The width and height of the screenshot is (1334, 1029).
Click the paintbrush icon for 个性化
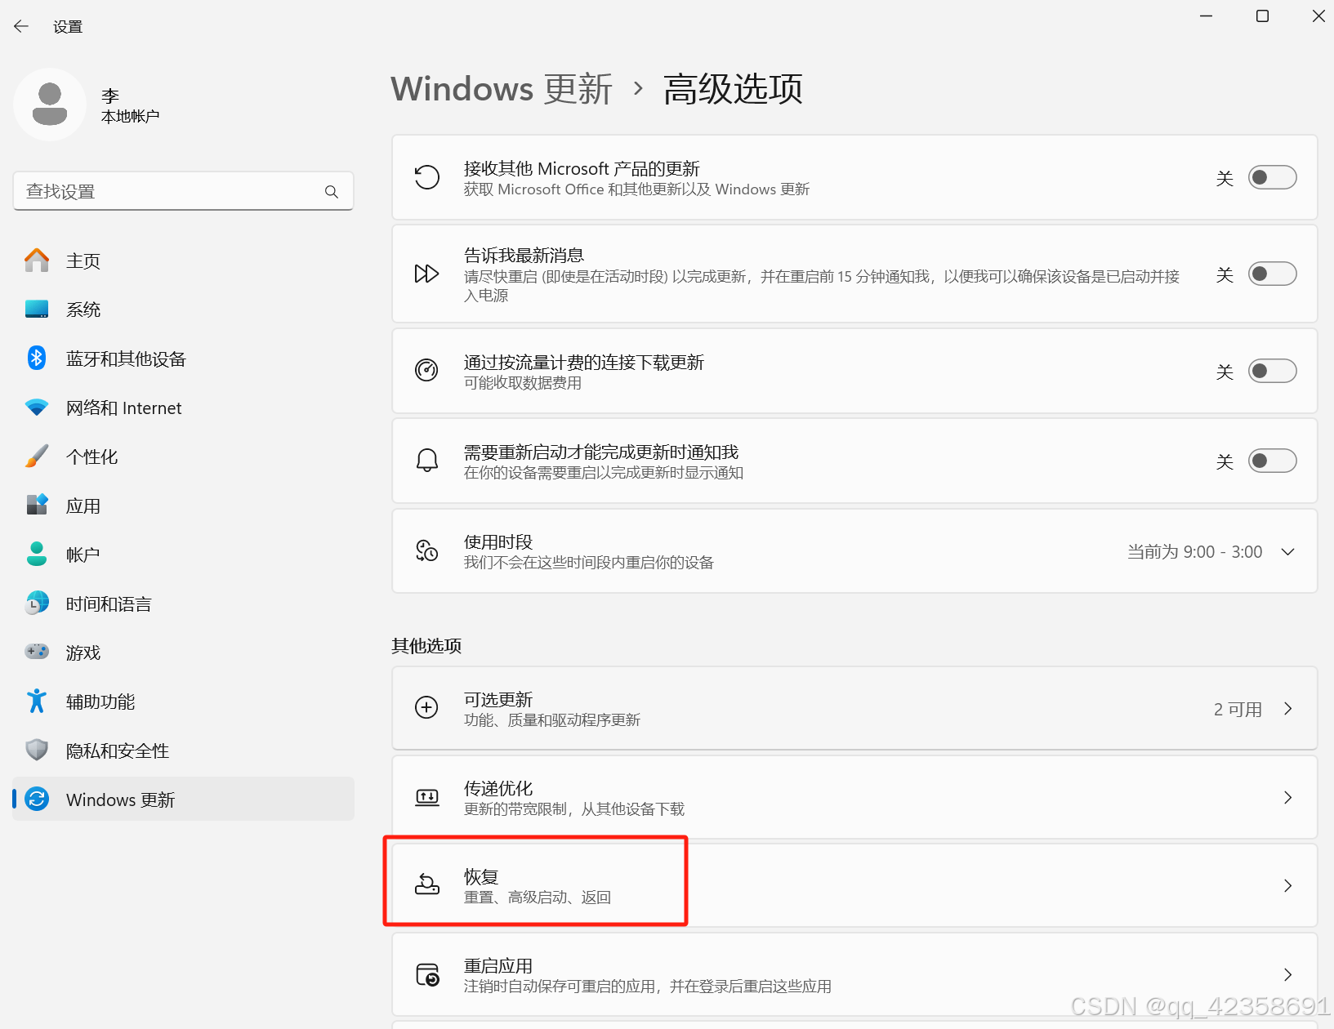[x=37, y=457]
